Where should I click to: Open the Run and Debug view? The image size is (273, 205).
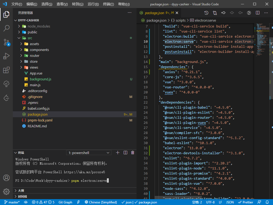coord(6,56)
